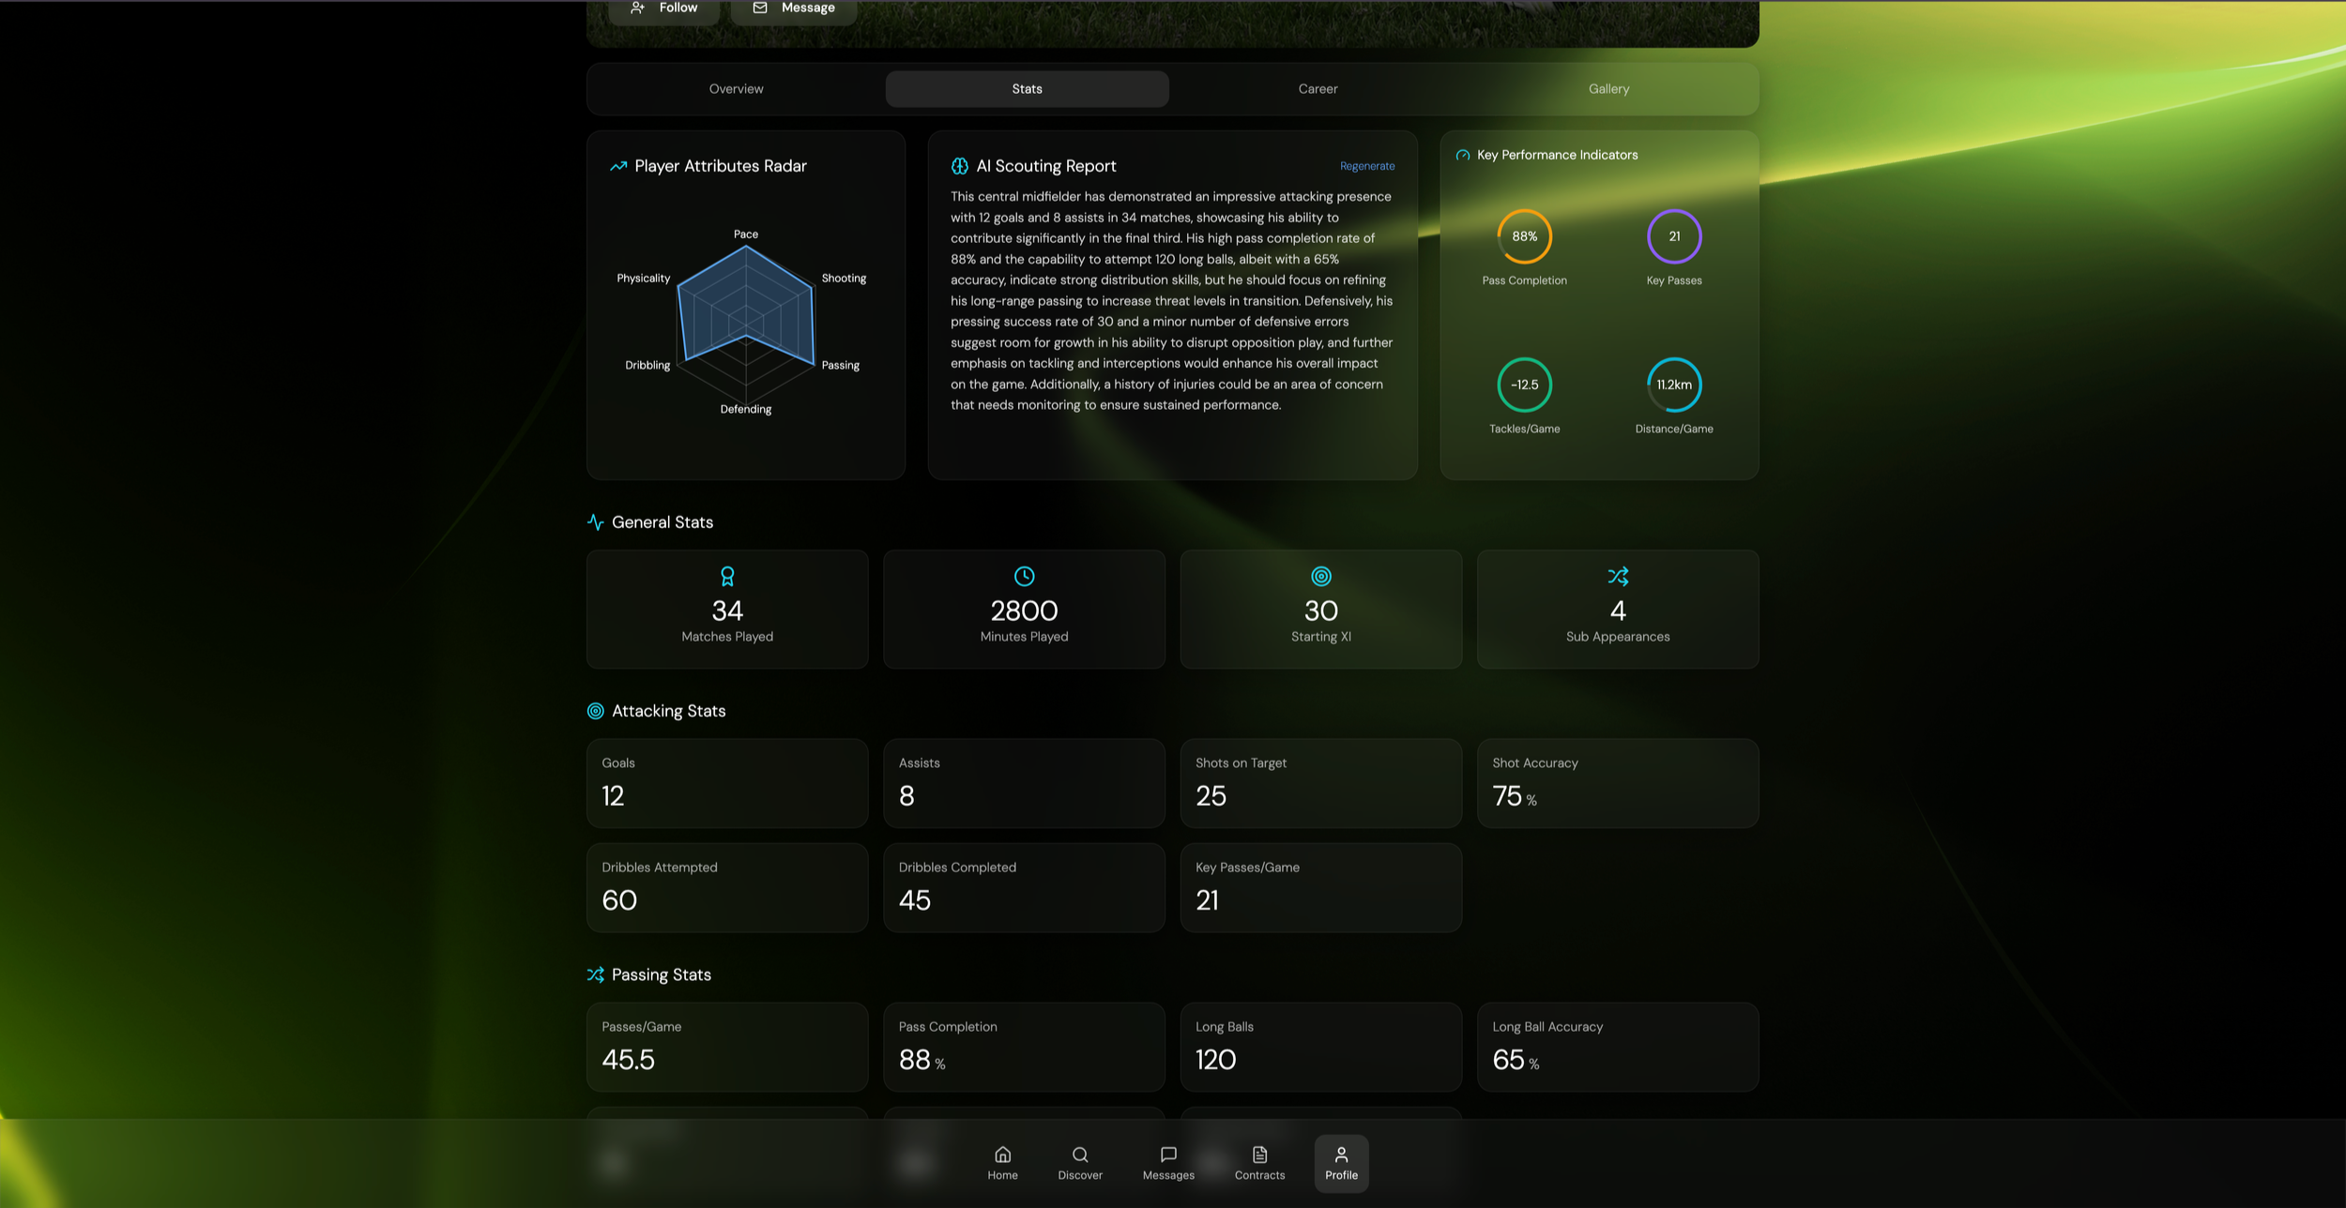2346x1208 pixels.
Task: Click the shuffle icon above Sub Appearances
Action: (x=1617, y=576)
